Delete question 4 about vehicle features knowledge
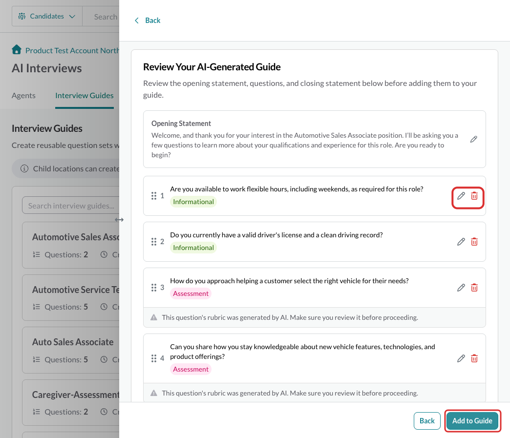 point(474,358)
